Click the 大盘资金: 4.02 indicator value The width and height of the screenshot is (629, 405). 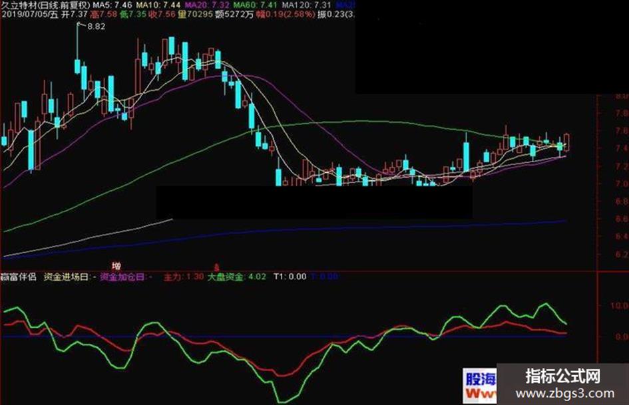click(237, 276)
